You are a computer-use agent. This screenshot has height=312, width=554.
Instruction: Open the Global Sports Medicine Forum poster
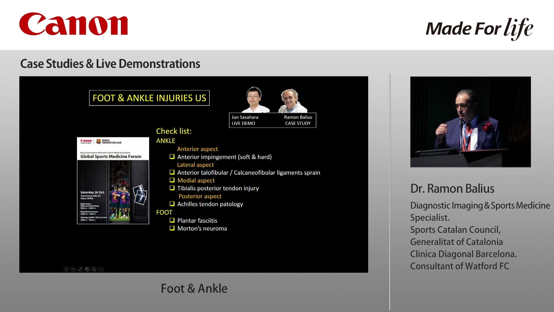[x=113, y=181]
